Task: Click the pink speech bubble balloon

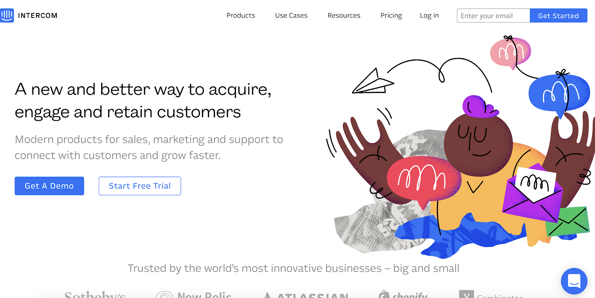Action: point(510,52)
